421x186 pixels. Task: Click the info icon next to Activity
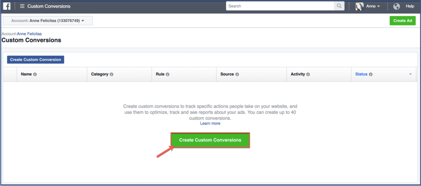coord(308,74)
